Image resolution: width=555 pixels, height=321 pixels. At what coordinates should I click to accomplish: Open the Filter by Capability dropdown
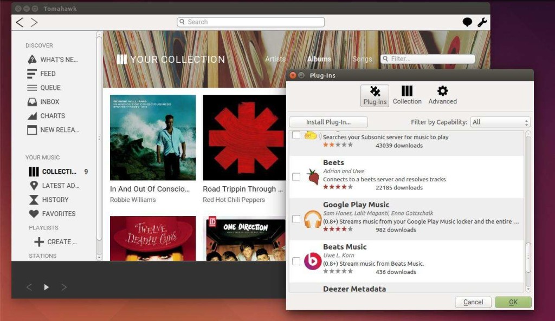click(x=500, y=122)
